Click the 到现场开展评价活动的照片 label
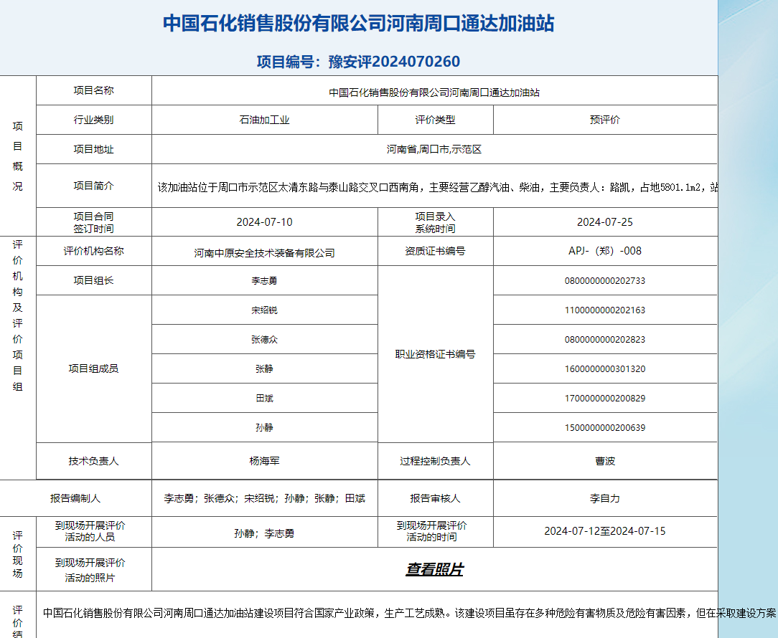 (90, 570)
